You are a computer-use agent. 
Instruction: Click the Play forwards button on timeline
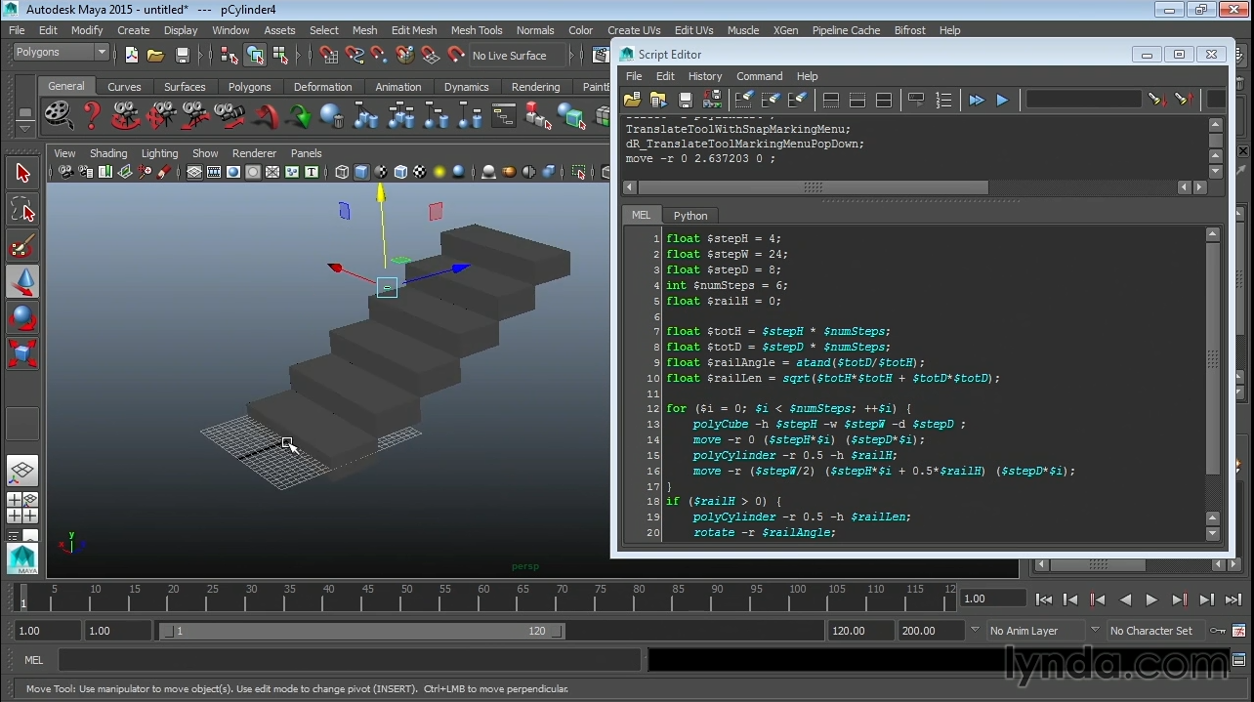click(1151, 599)
